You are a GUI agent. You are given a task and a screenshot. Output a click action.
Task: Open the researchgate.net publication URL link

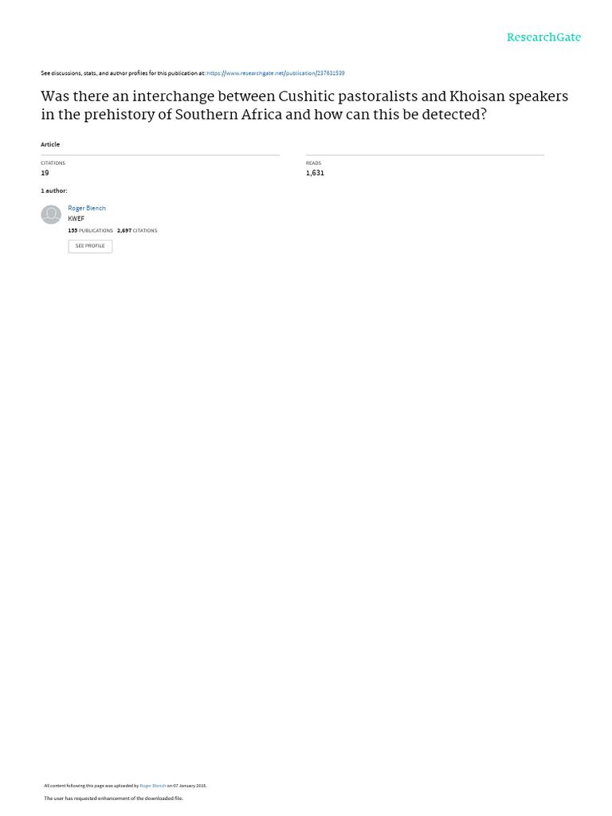tap(275, 73)
